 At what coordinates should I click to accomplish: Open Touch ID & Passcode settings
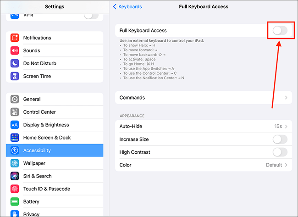[55, 189]
